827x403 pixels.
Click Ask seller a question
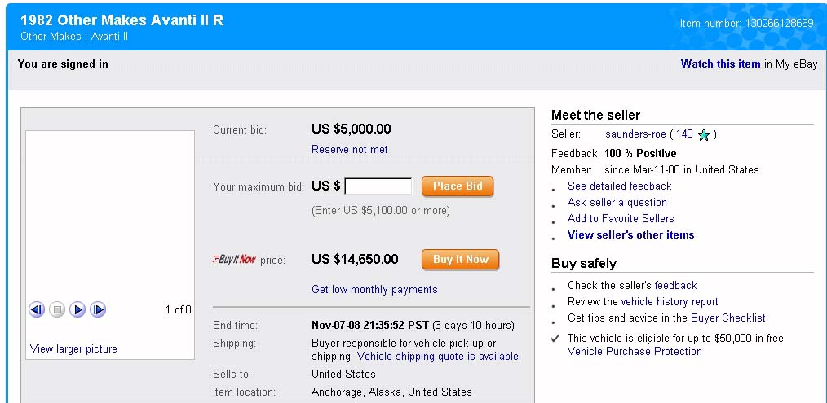point(617,203)
